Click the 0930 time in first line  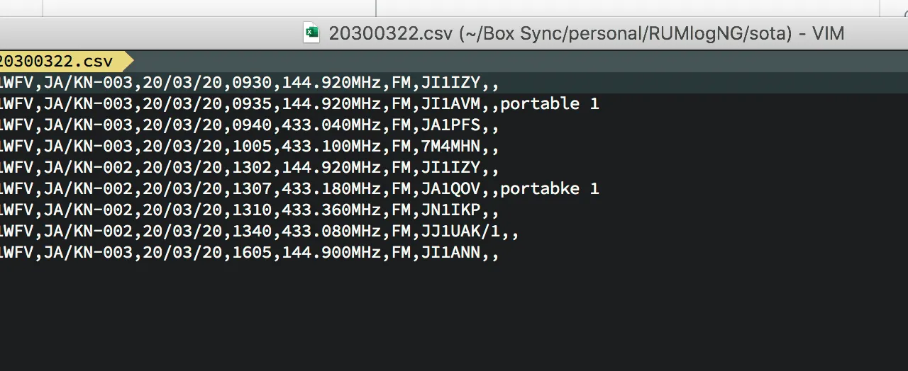tap(253, 83)
